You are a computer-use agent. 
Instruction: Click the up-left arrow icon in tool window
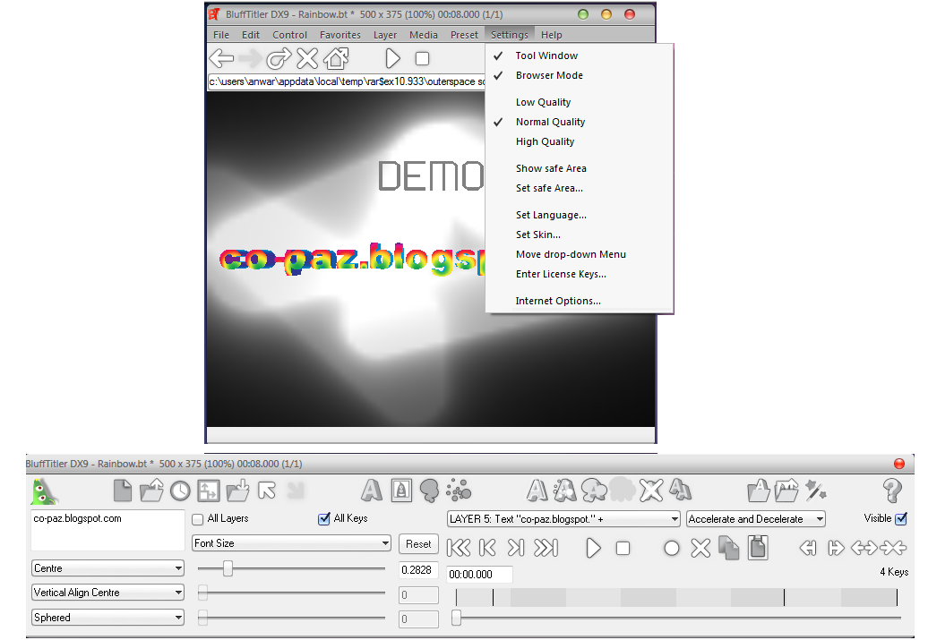(x=267, y=491)
